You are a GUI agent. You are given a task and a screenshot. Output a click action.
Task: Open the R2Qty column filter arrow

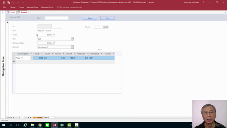[x=42, y=54]
